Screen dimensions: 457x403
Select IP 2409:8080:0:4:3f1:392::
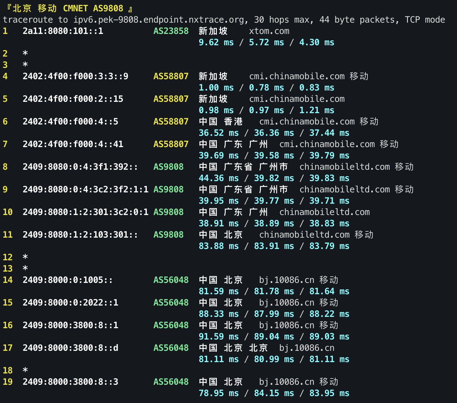(x=80, y=167)
